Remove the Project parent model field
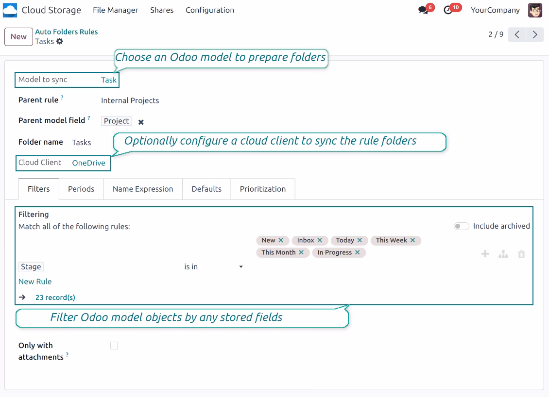This screenshot has height=397, width=549. (141, 122)
